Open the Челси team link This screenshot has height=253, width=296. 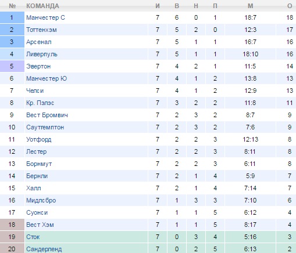(35, 91)
